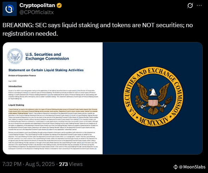
Task: Open the three-dot more options menu
Action: 199,6
